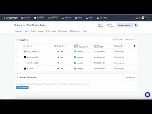Open the More actions dropdown
Viewport: 152px width, 114px height.
coord(131,40)
